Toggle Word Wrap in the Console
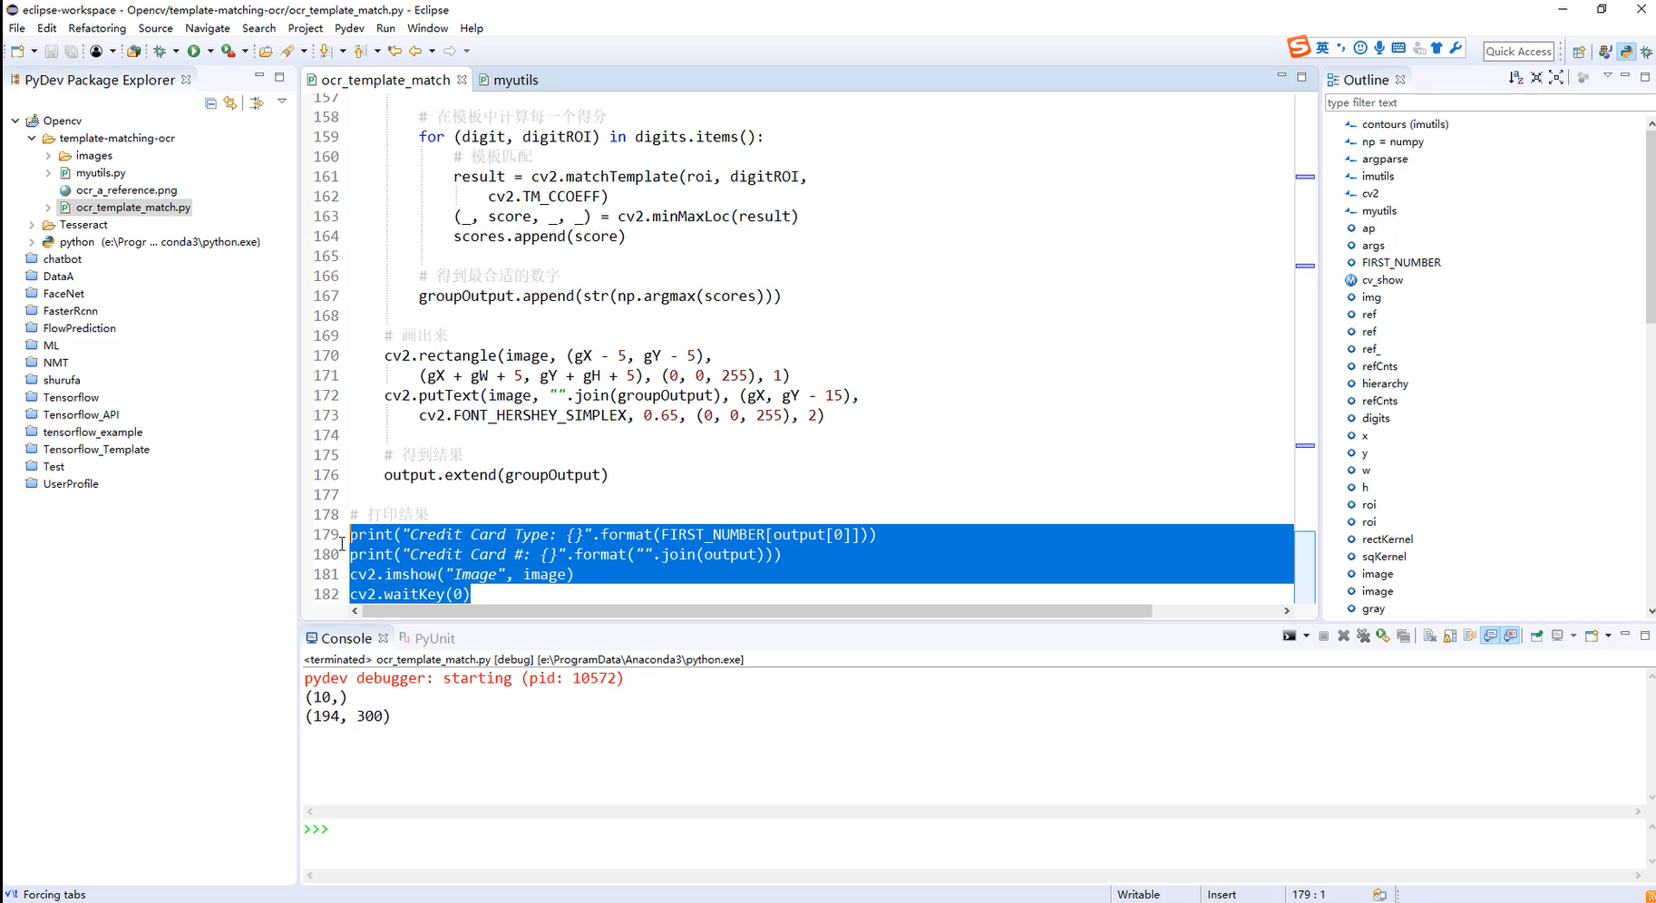The image size is (1656, 903). click(1469, 636)
